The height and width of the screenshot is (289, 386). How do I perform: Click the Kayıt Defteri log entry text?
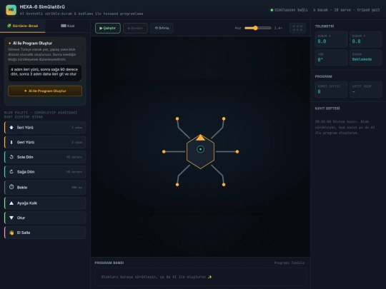(x=345, y=127)
